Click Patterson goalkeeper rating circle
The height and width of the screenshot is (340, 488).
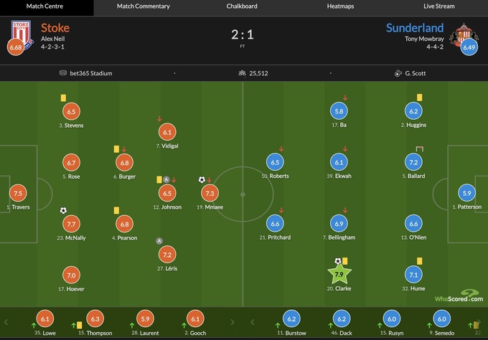coord(467,193)
